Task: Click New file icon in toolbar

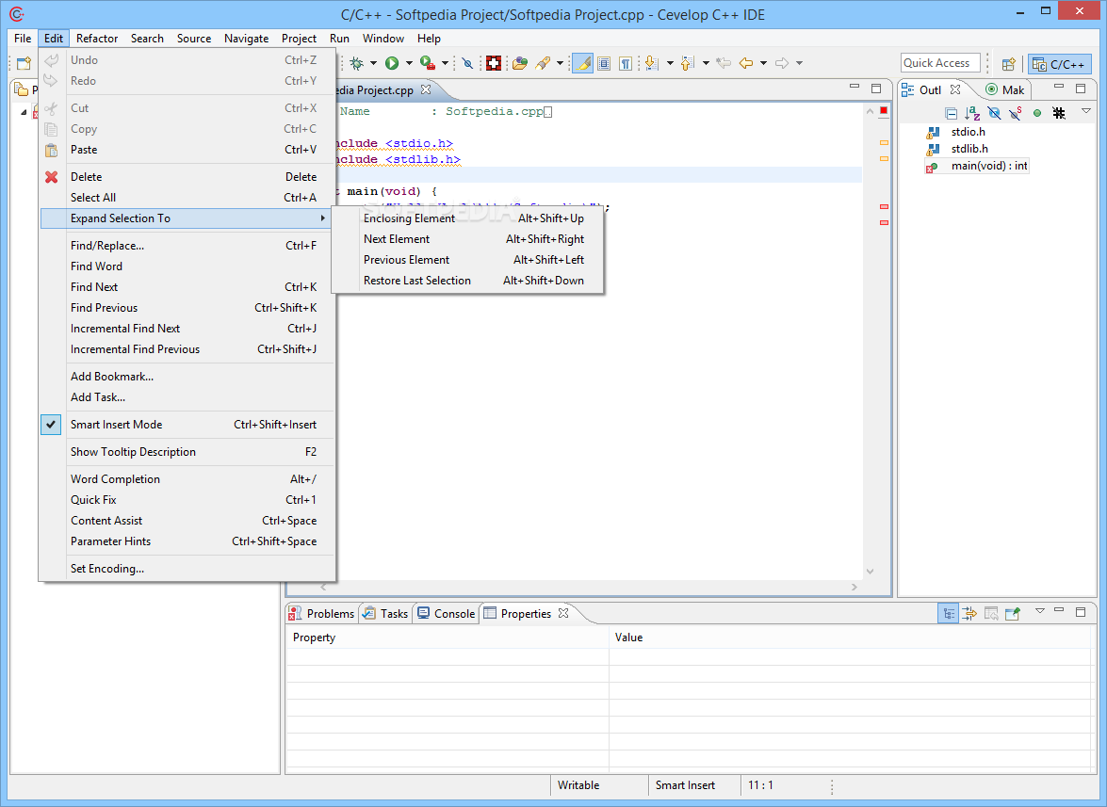Action: click(x=24, y=63)
